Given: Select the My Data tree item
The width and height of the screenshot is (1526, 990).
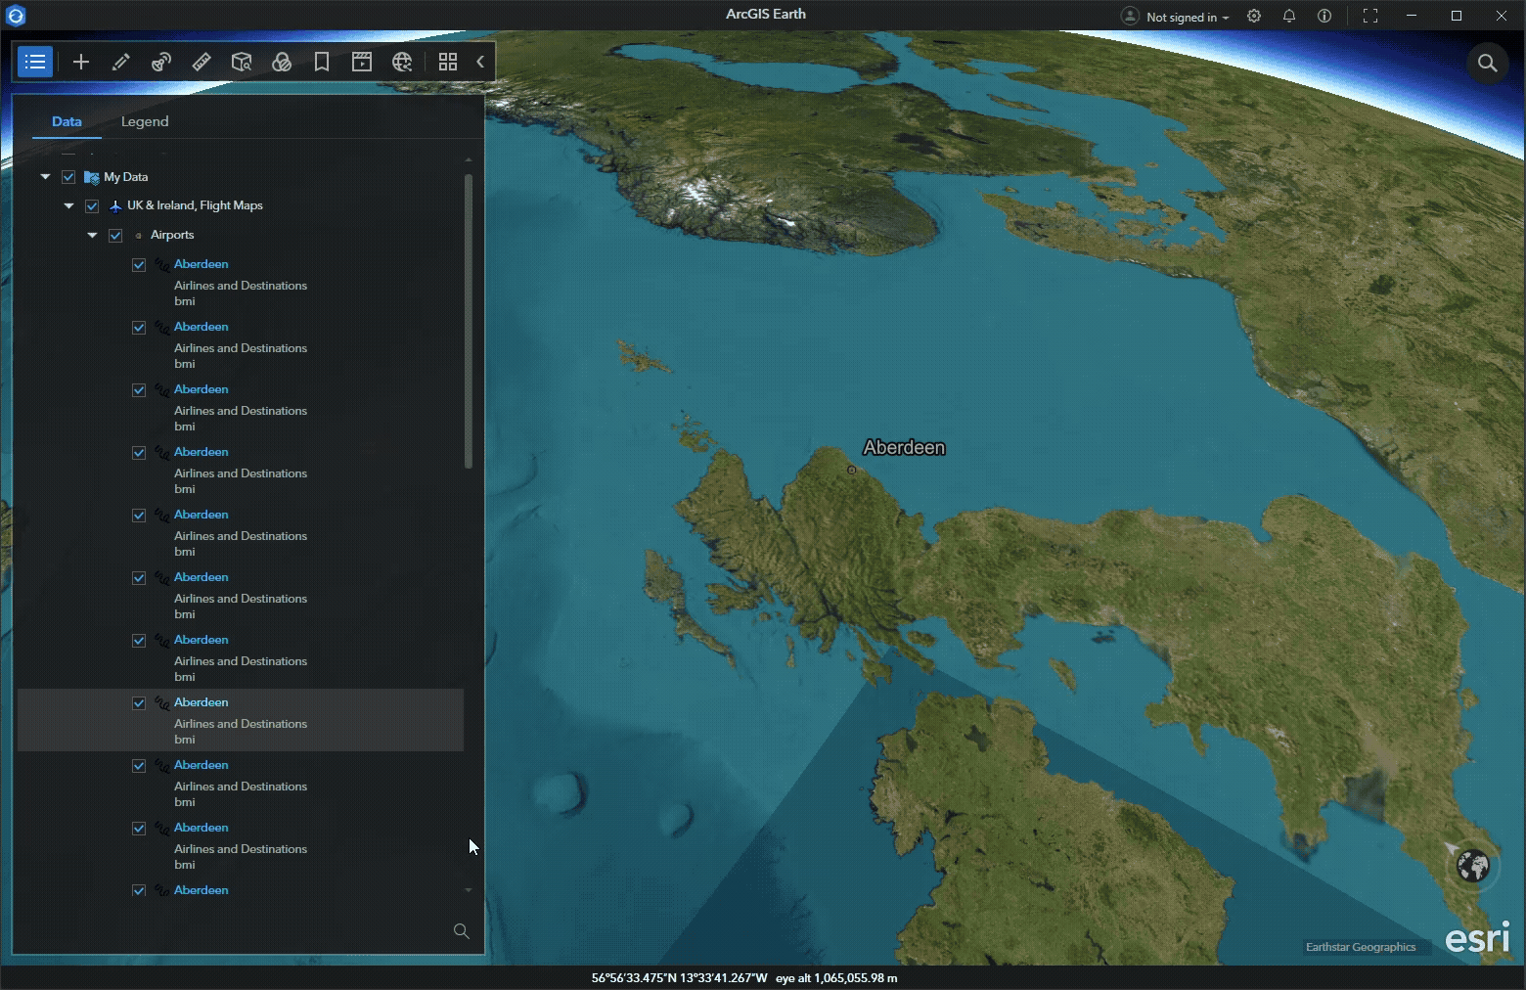Looking at the screenshot, I should coord(126,177).
